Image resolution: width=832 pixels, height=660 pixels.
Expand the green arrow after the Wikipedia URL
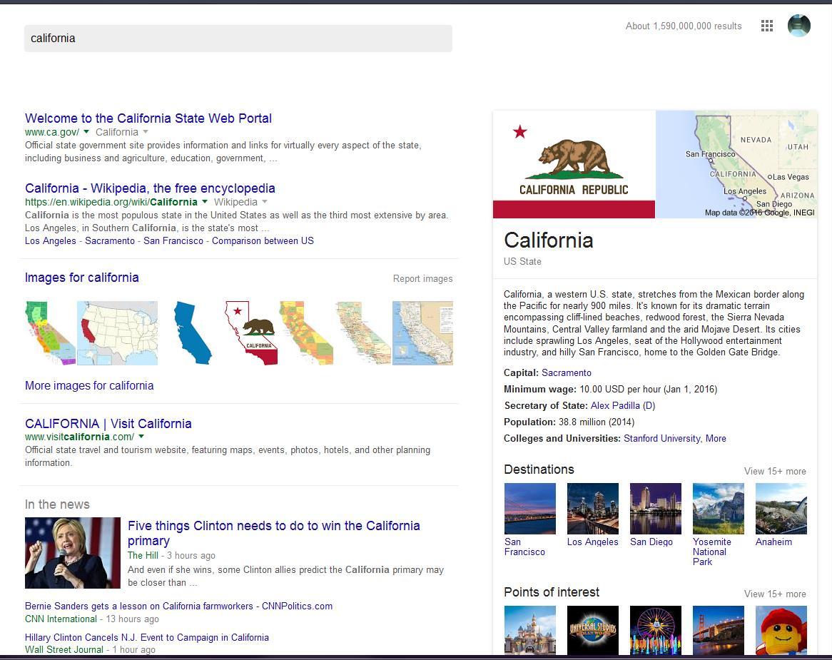(x=205, y=202)
